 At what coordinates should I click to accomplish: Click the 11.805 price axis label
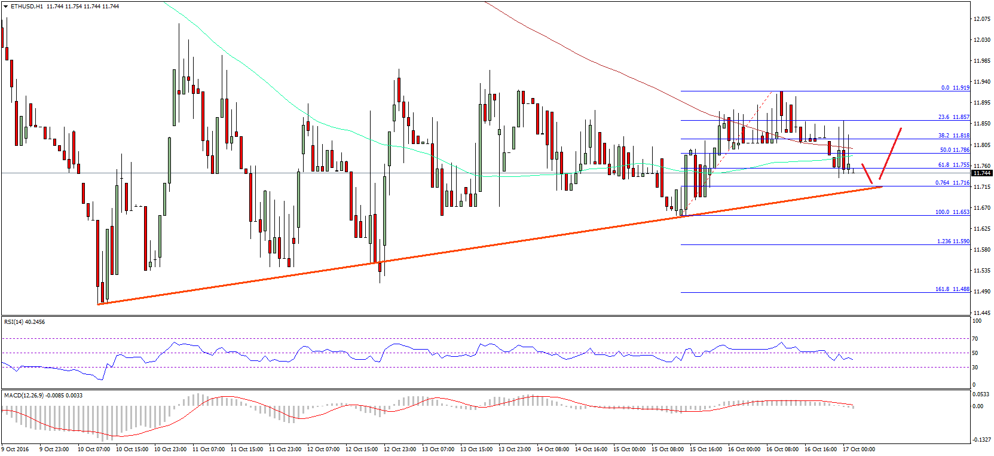[x=982, y=145]
